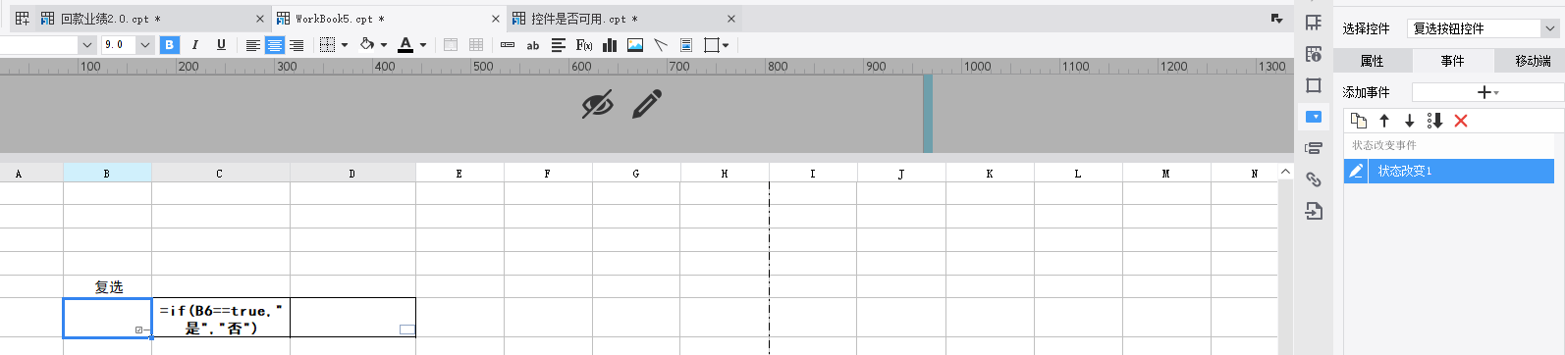Select the cell with the if formula
This screenshot has height=355, width=1565.
[x=221, y=318]
